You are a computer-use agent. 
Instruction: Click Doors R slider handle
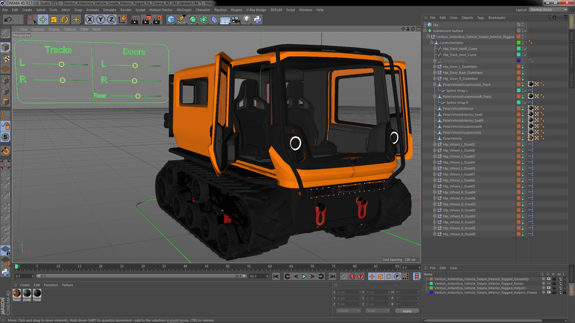pos(134,81)
